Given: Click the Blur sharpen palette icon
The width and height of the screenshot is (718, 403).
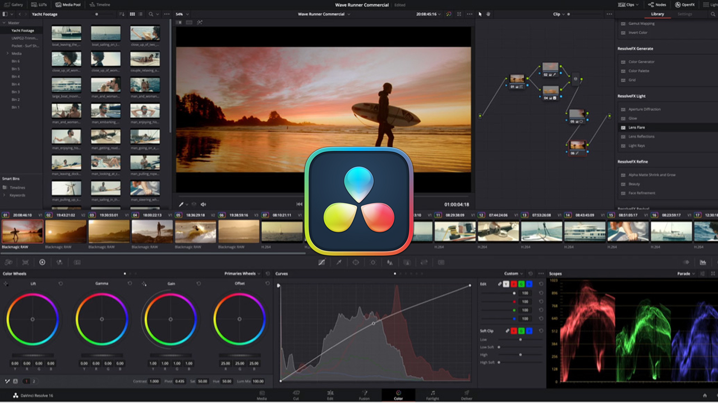Looking at the screenshot, I should coord(390,262).
